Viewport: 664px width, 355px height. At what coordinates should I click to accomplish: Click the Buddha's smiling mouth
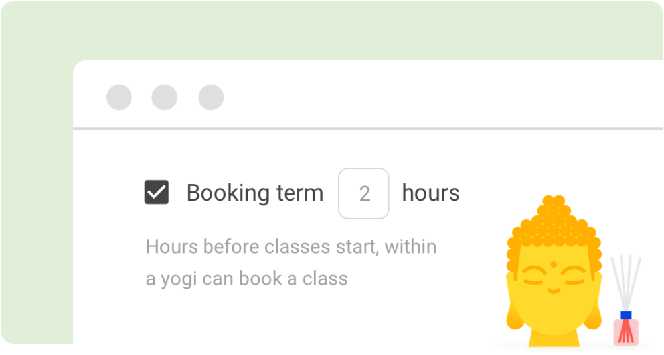pos(553,291)
